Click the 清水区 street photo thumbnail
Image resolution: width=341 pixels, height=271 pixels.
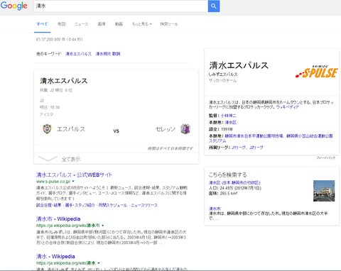[324, 191]
